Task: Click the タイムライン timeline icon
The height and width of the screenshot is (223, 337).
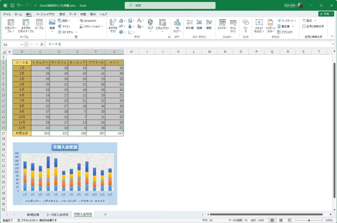Action: click(233, 24)
